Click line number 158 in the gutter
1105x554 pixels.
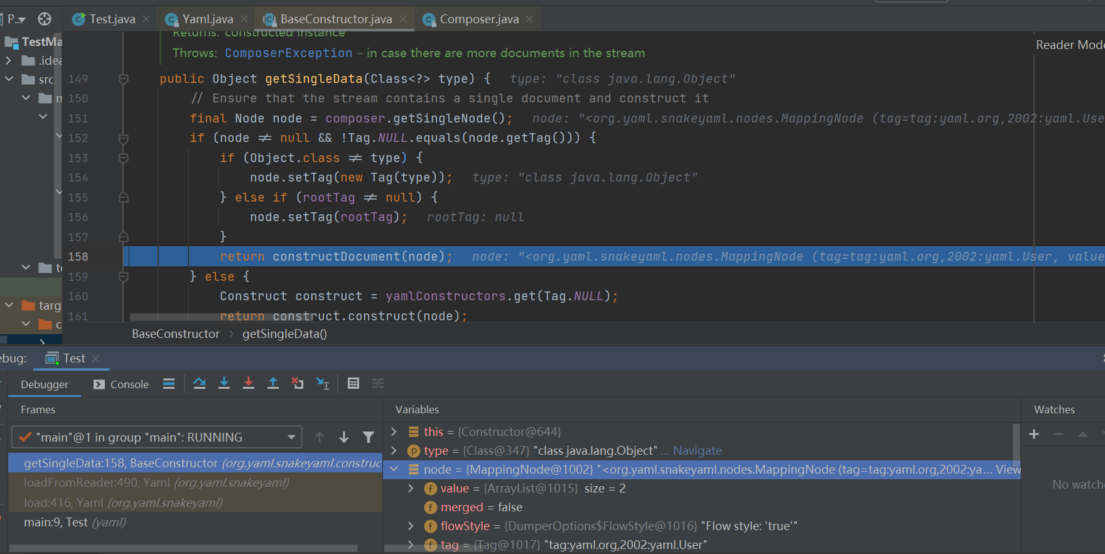[x=78, y=256]
